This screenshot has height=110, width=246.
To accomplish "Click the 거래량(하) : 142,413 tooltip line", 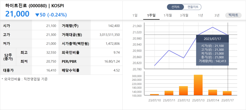I will click(x=212, y=61).
